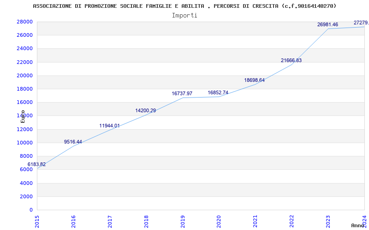
Task: Click the 0 y-axis value
Action: pos(31,210)
